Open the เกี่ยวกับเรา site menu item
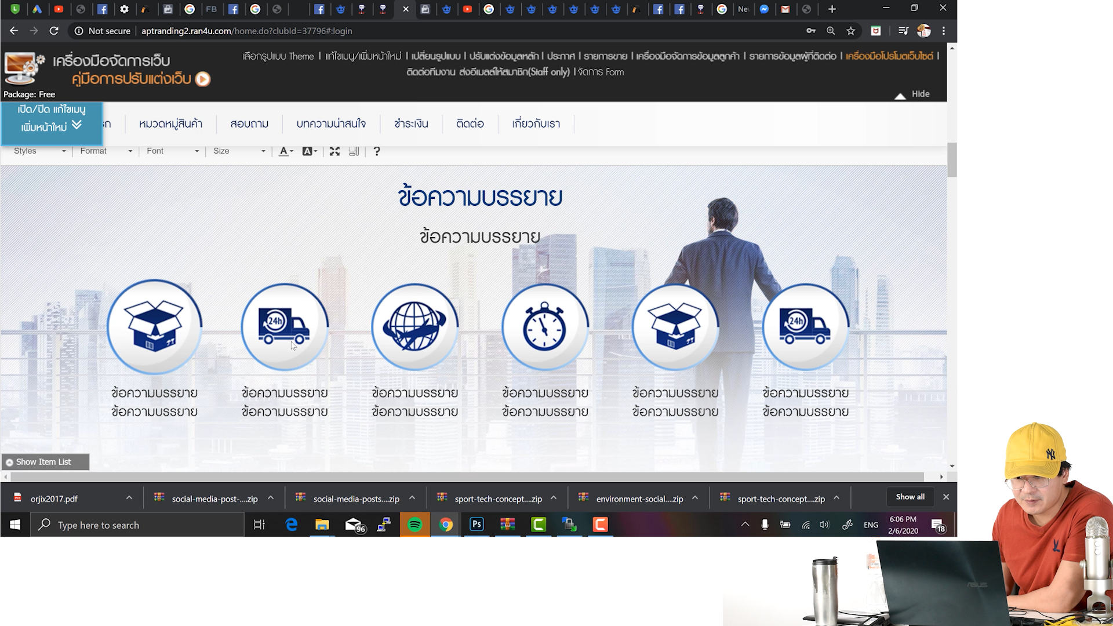Screen dimensions: 1113x626 [536, 123]
